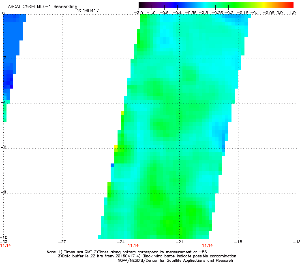Pick the -0.4 color scale label
Viewport: 300px width, 263px height.
tap(177, 13)
